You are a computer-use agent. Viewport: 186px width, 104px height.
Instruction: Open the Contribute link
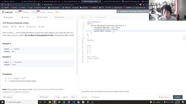tap(96, 97)
